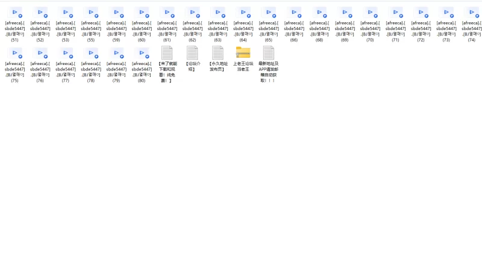
Task: Select the afreeca video file numbered (66)
Action: click(x=294, y=25)
